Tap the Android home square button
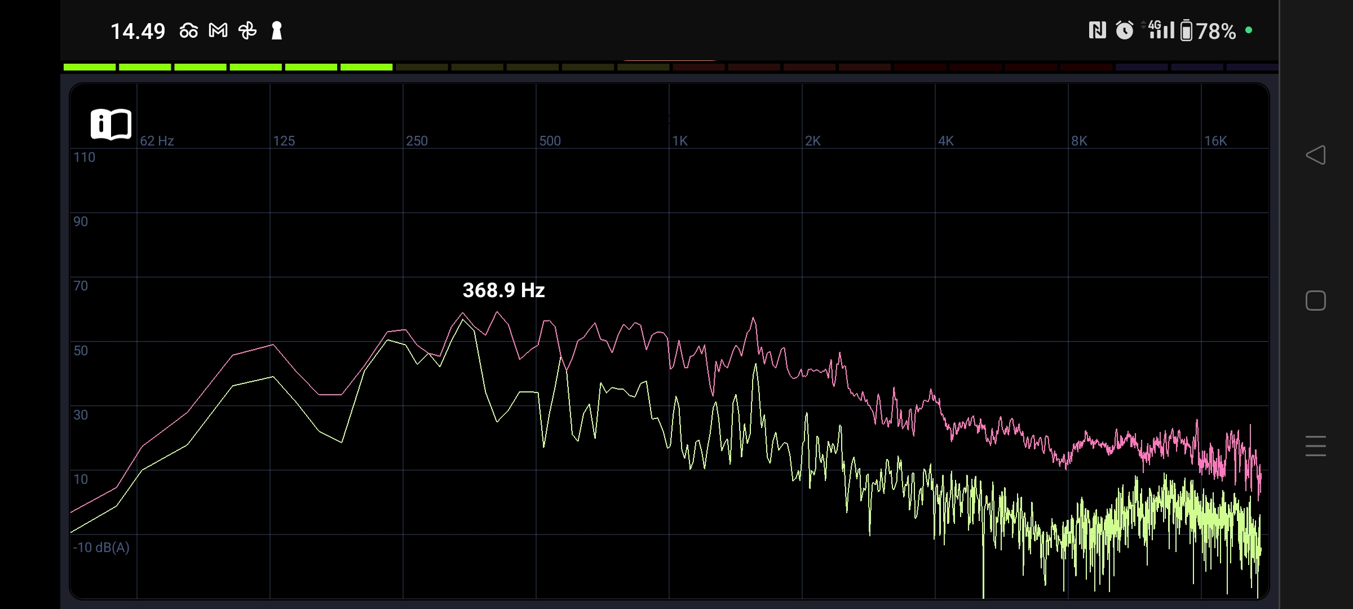Screen dimensions: 1353x609 pyautogui.click(x=1315, y=301)
